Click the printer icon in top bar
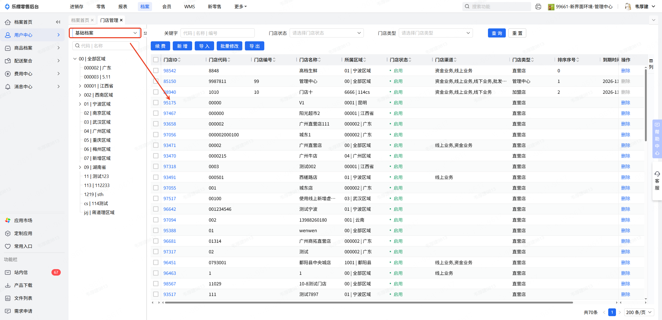Viewport: 662px width, 320px height. tap(538, 7)
